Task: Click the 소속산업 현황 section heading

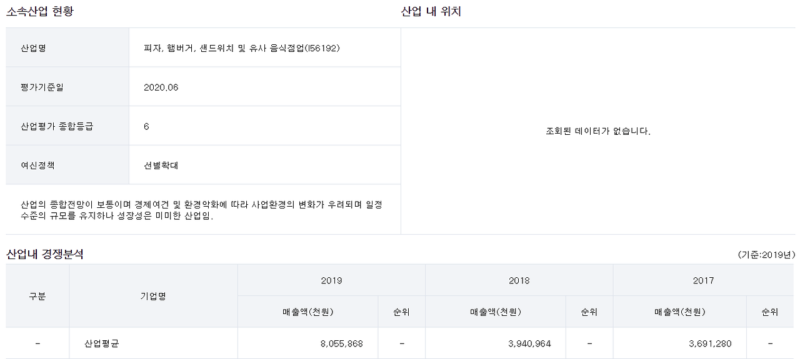Action: pos(39,11)
